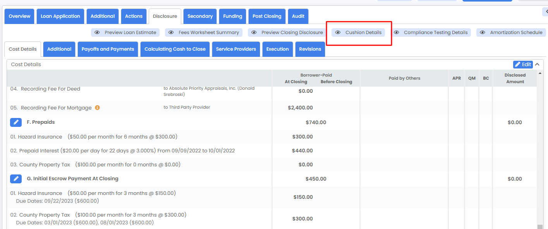Collapse the Cost Details panel chevron

click(x=537, y=65)
